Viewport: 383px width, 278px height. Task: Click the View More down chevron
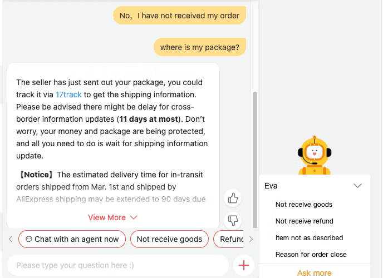click(134, 217)
